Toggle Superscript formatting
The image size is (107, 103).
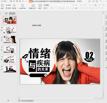[67, 8]
